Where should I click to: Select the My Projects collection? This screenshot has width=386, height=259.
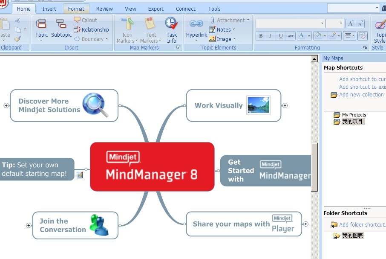pos(354,115)
